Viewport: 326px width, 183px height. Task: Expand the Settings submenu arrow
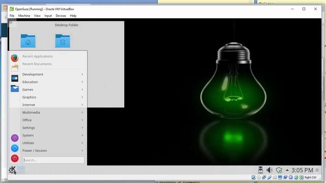(x=83, y=128)
